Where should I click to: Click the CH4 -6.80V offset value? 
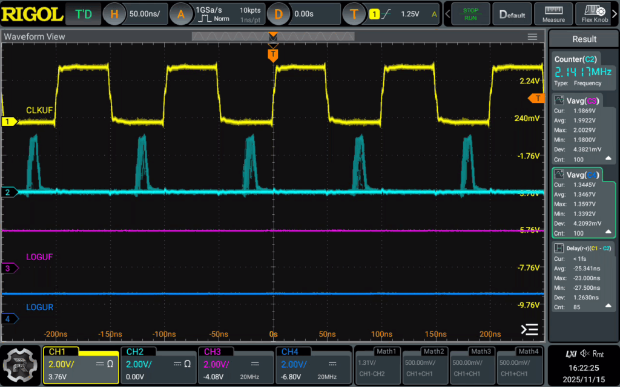(x=291, y=377)
